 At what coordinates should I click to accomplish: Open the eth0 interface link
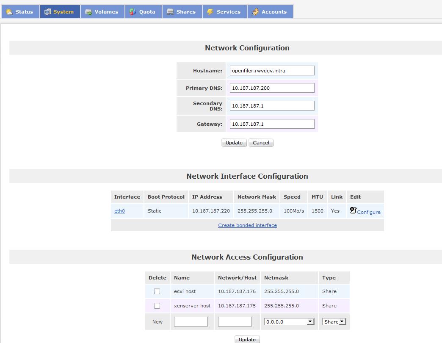pyautogui.click(x=119, y=211)
